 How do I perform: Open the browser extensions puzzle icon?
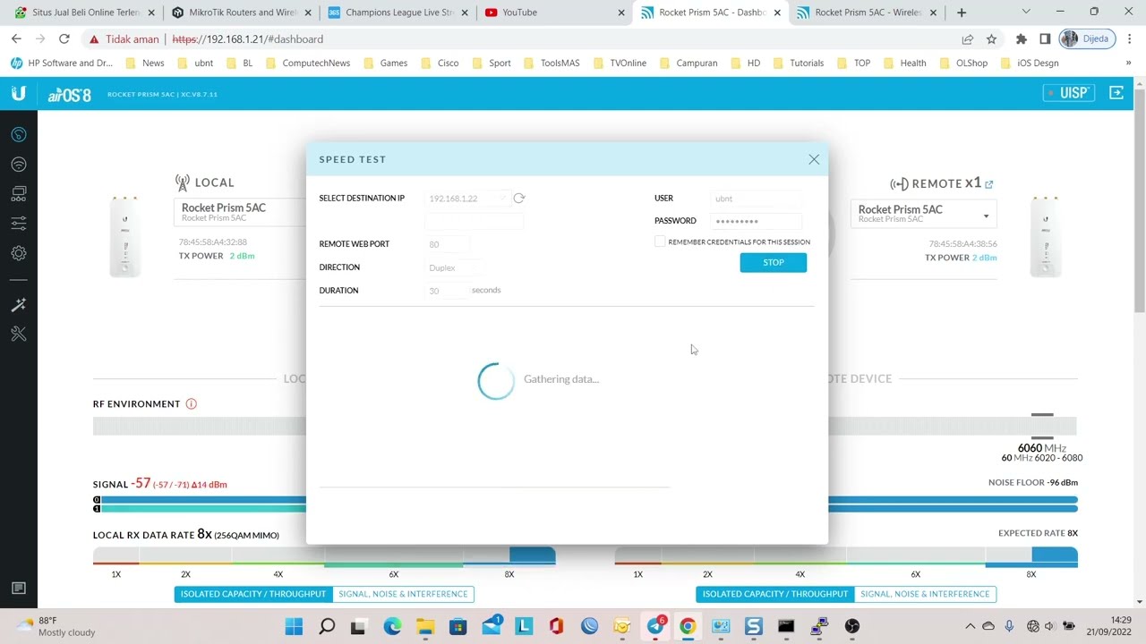point(1022,39)
